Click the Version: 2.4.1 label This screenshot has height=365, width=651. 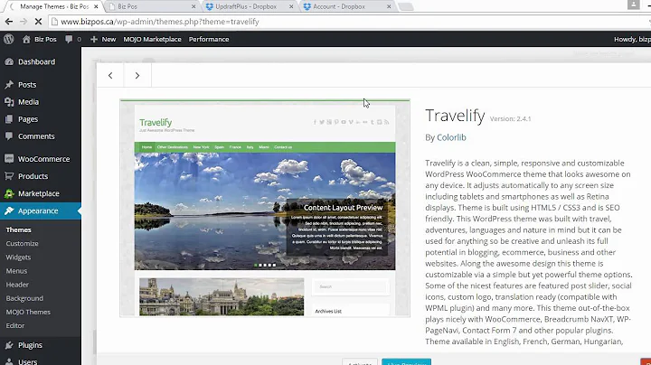pos(510,118)
